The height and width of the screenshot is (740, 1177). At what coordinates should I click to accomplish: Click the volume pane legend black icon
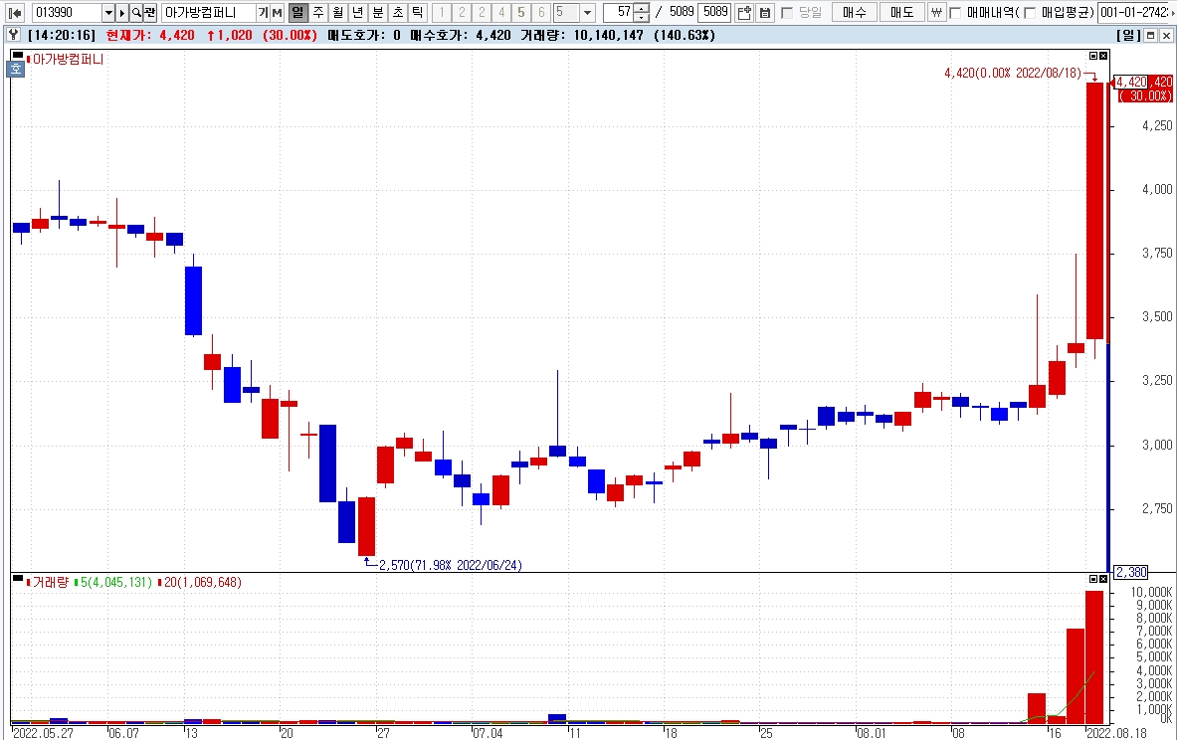tap(18, 578)
